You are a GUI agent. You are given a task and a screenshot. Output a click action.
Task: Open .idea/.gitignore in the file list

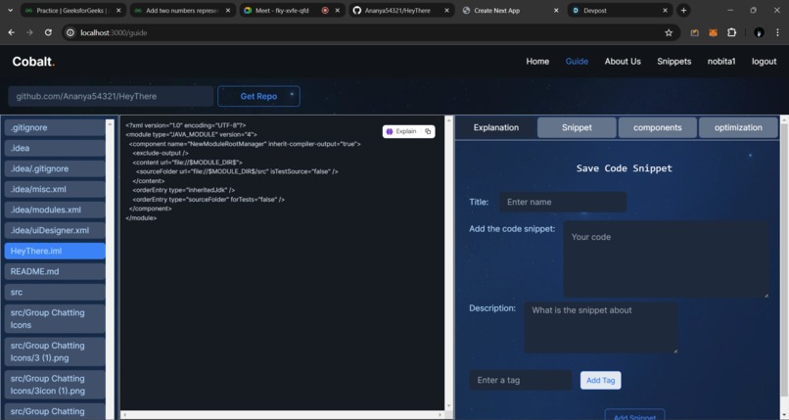pos(55,169)
